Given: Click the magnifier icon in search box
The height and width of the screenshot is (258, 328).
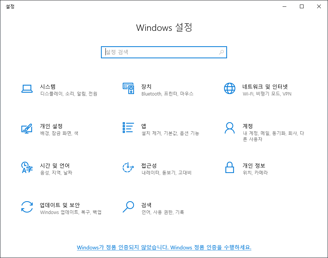Looking at the screenshot, I should click(221, 52).
